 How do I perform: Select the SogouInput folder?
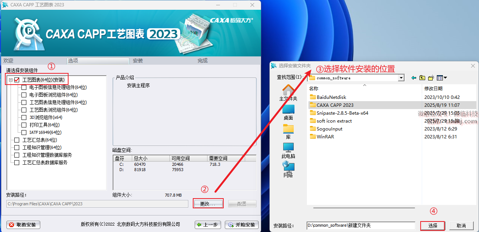point(326,129)
